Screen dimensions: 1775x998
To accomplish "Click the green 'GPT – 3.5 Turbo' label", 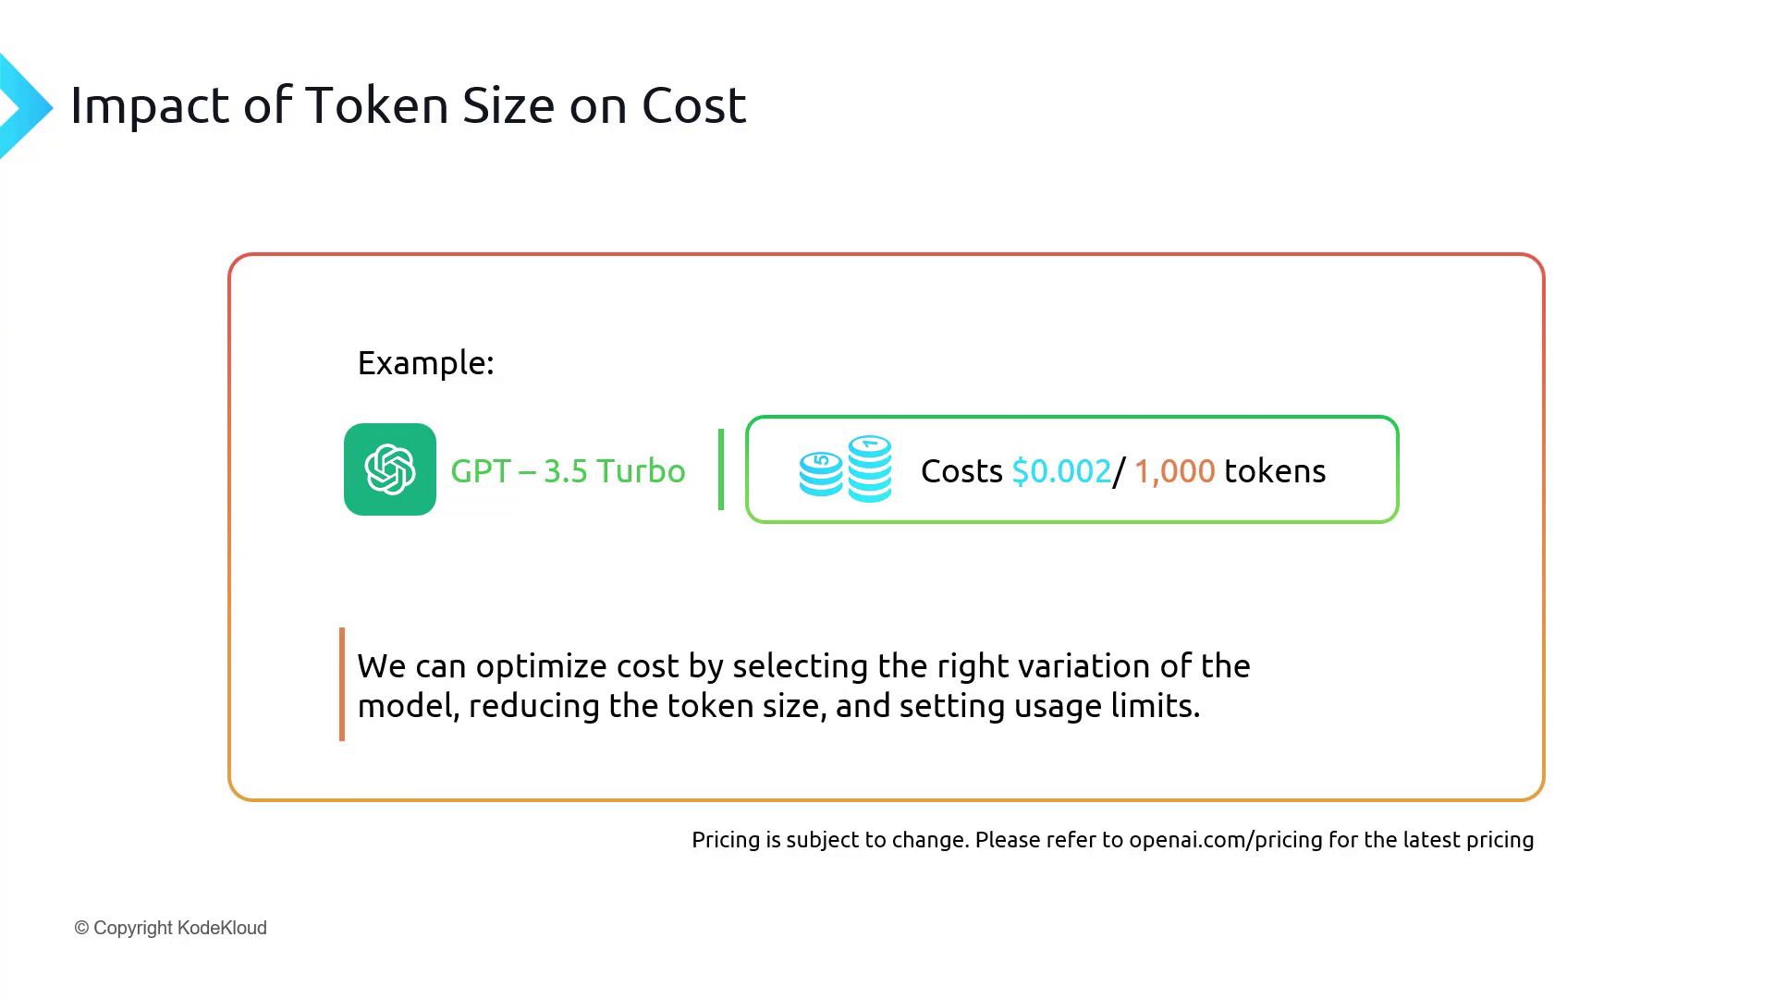I will coord(568,471).
